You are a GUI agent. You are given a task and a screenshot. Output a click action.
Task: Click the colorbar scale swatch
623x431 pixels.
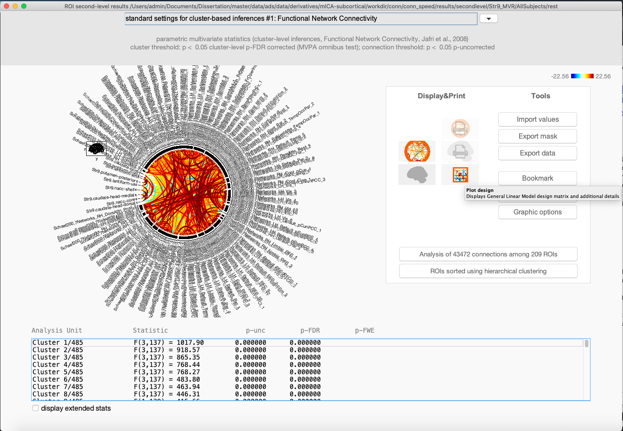tap(582, 76)
